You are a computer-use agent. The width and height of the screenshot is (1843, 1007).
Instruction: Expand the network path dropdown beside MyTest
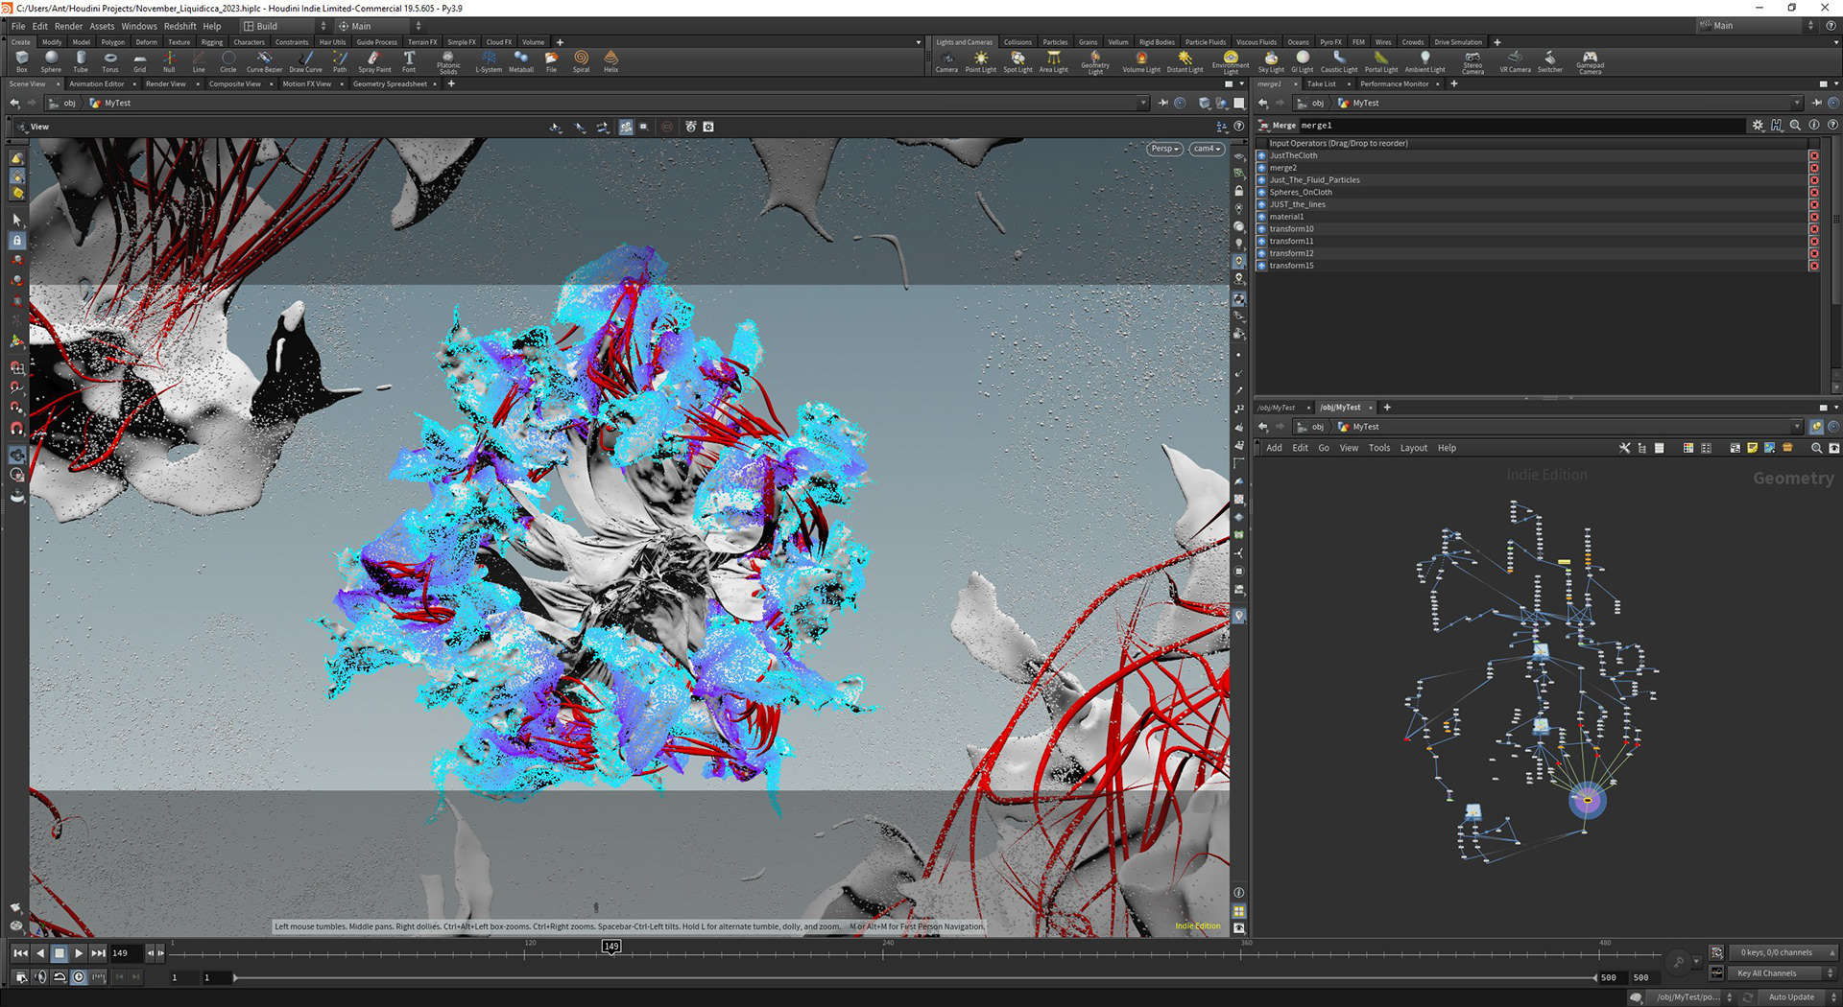click(1797, 427)
